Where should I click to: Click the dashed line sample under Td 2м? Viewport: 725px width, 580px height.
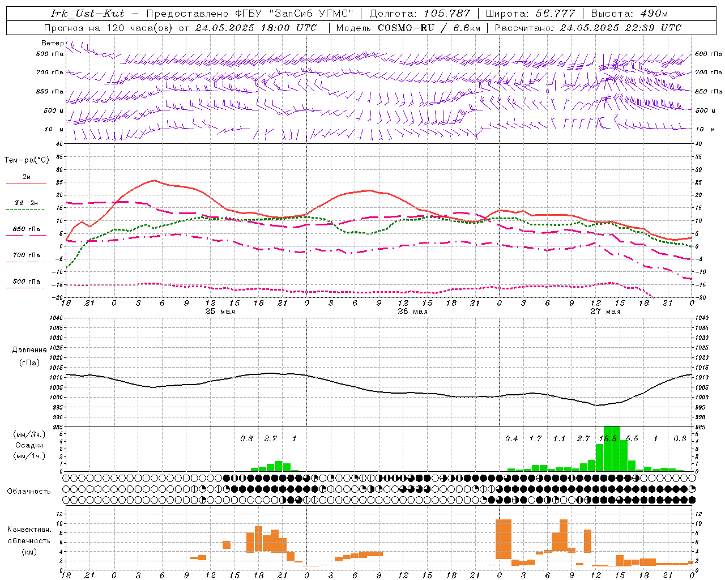coord(26,210)
